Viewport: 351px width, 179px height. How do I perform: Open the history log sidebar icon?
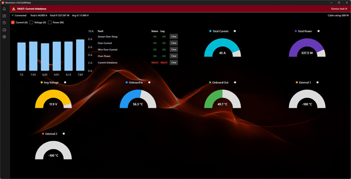pos(4,23)
